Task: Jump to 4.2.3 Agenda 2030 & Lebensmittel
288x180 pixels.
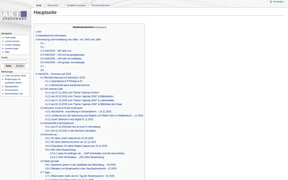Action: (80, 100)
